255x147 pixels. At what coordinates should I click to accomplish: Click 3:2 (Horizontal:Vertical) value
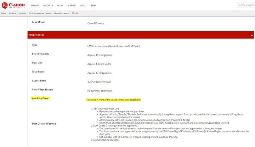pyautogui.click(x=99, y=82)
